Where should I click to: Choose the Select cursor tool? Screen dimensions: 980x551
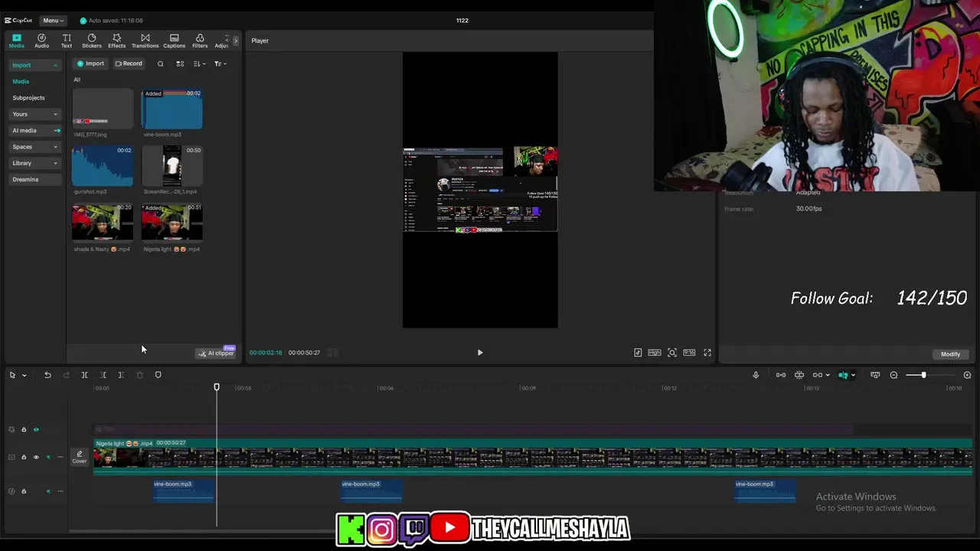12,375
